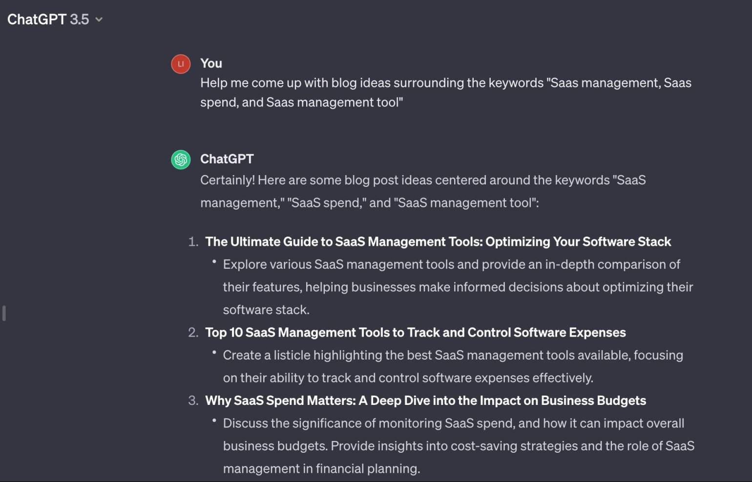Click list number 2 in the response
Viewport: 752px width, 482px height.
(192, 332)
